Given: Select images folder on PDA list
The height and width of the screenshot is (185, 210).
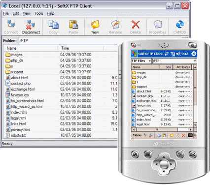Looking at the screenshot, I should [139, 72].
